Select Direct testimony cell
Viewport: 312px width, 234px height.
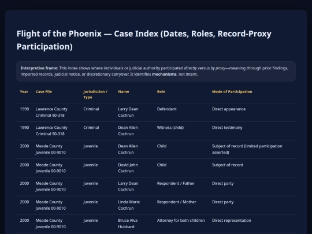[227, 128]
